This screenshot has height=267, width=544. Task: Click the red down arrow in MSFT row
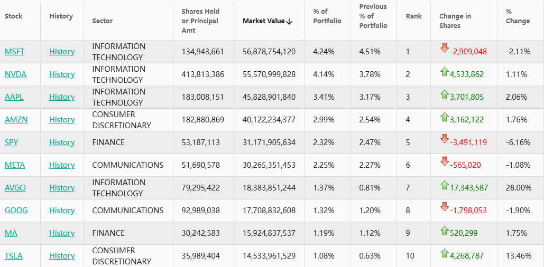pos(445,48)
